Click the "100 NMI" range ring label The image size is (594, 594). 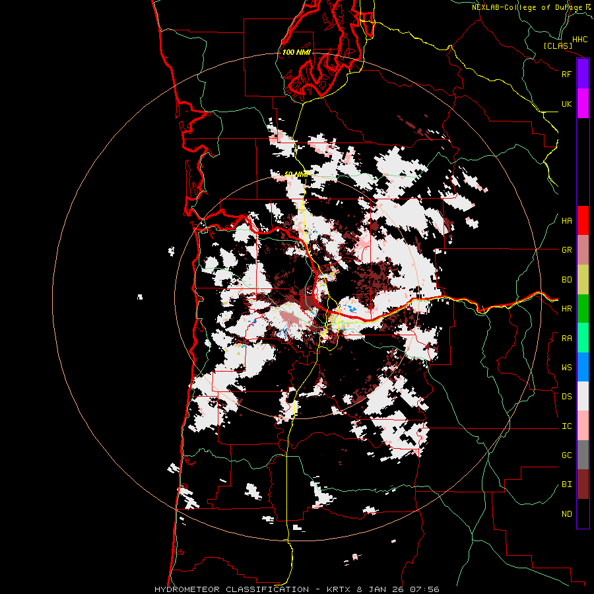point(296,52)
